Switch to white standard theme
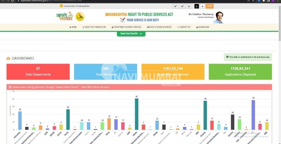 pos(203,6)
